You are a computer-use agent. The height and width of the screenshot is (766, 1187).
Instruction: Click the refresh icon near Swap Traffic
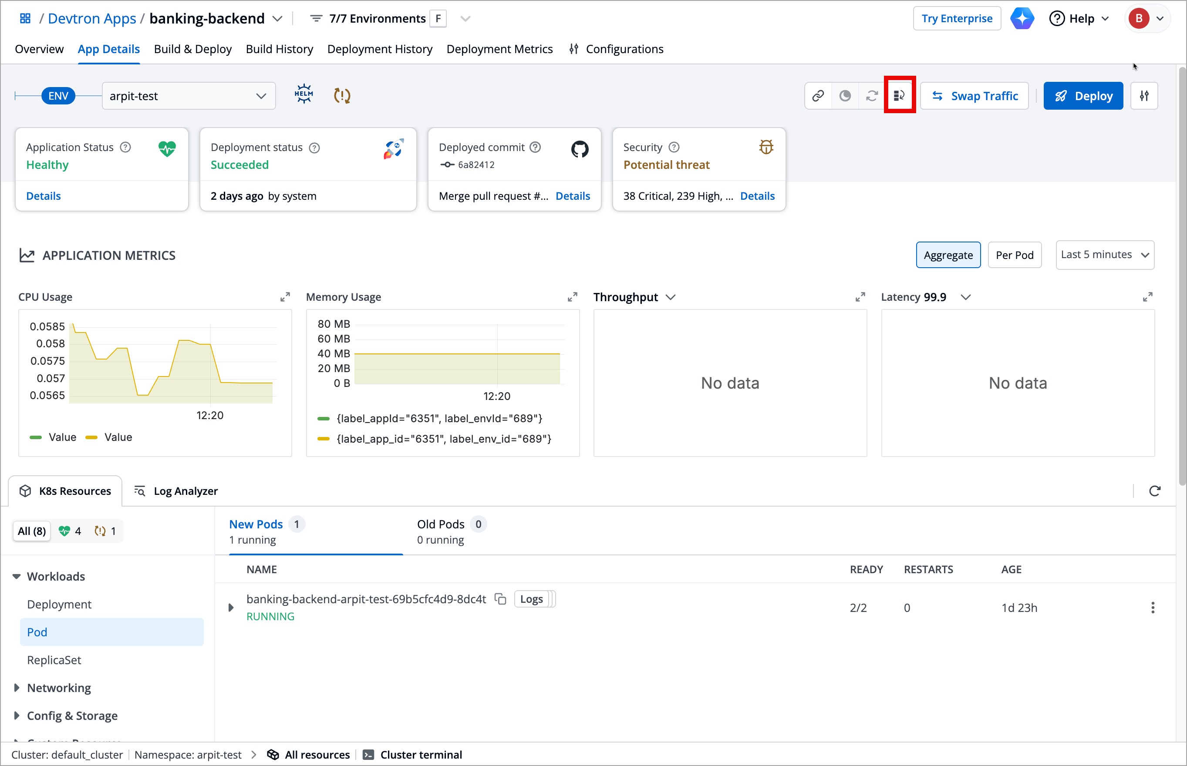872,95
